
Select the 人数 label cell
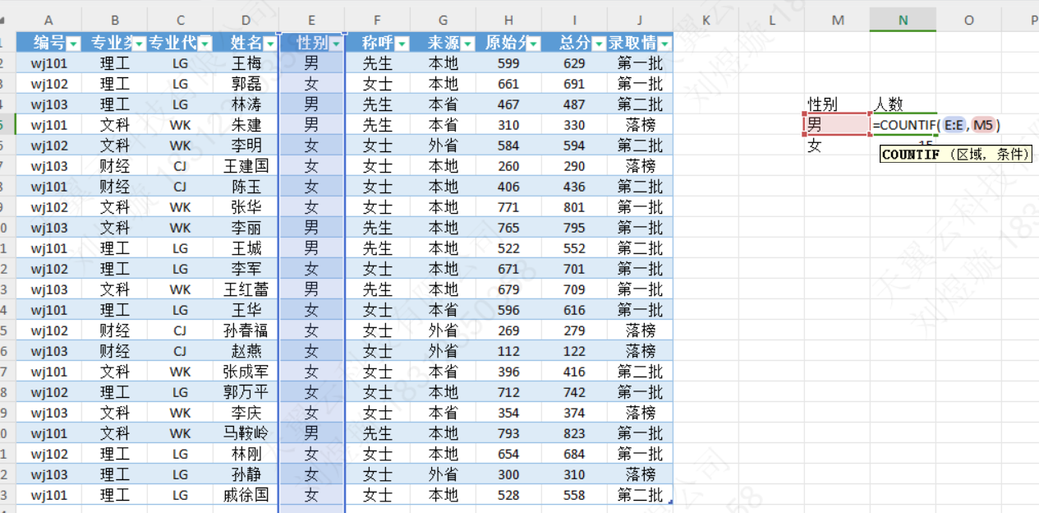pyautogui.click(x=903, y=104)
